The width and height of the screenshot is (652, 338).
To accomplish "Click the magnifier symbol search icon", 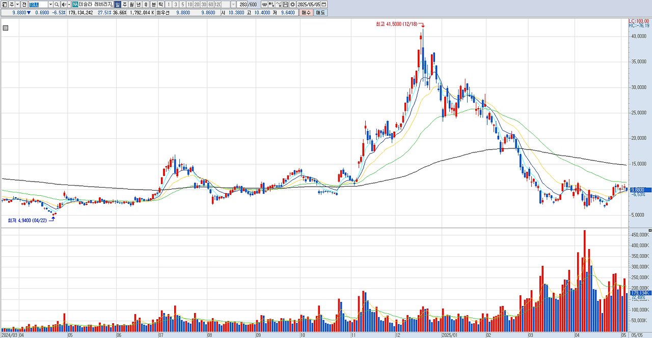I will coord(57,5).
